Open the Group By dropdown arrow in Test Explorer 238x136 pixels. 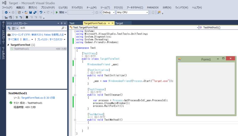[x=17, y=28]
